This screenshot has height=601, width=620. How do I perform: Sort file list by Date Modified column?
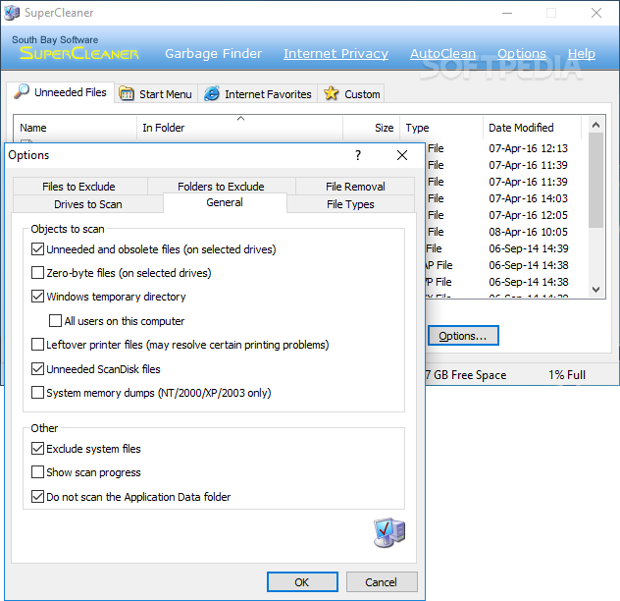tap(533, 128)
